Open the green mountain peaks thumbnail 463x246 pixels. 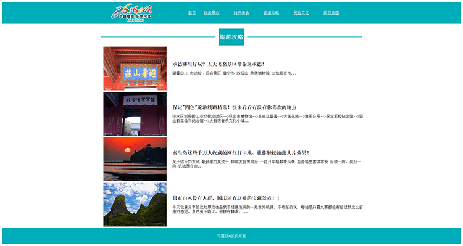tap(135, 205)
